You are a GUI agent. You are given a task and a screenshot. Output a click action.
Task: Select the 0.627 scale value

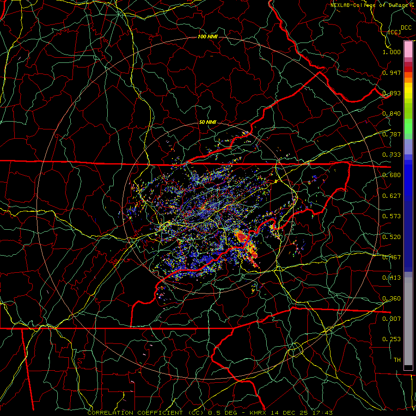tap(392, 196)
